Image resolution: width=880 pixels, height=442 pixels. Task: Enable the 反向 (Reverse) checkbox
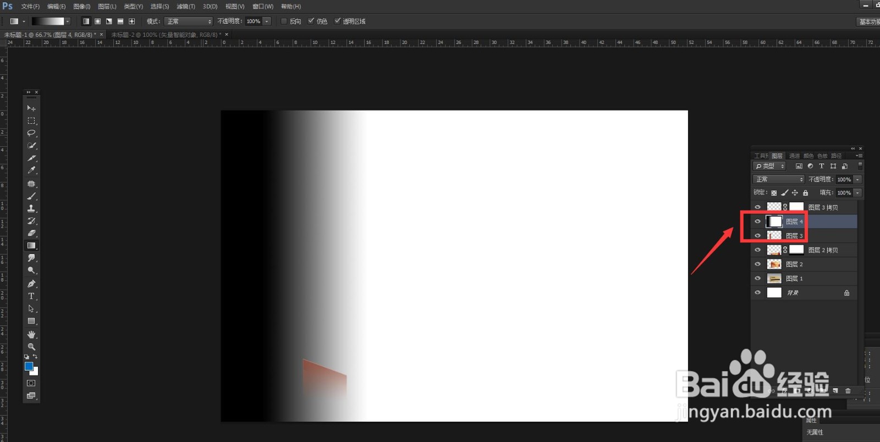point(284,21)
